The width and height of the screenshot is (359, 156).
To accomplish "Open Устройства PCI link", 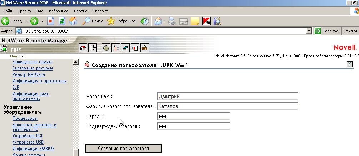I will 27,136.
